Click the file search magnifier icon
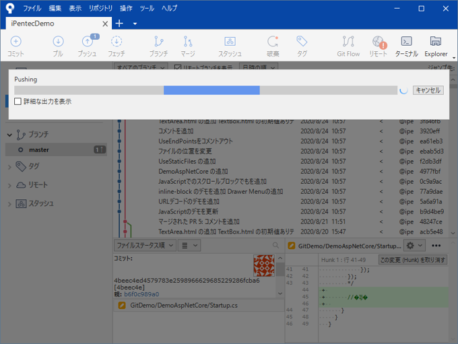Screen dimensions: 458x344 tap(275, 245)
